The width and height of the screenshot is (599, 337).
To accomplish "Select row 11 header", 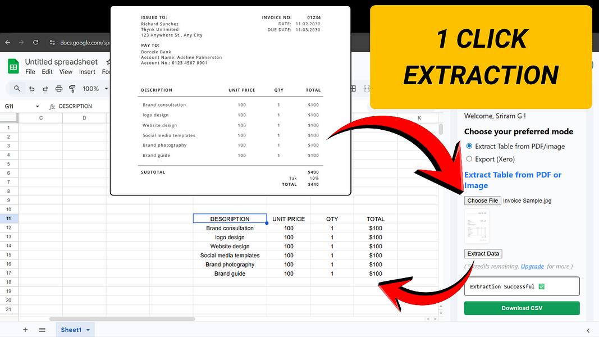I will [x=9, y=218].
